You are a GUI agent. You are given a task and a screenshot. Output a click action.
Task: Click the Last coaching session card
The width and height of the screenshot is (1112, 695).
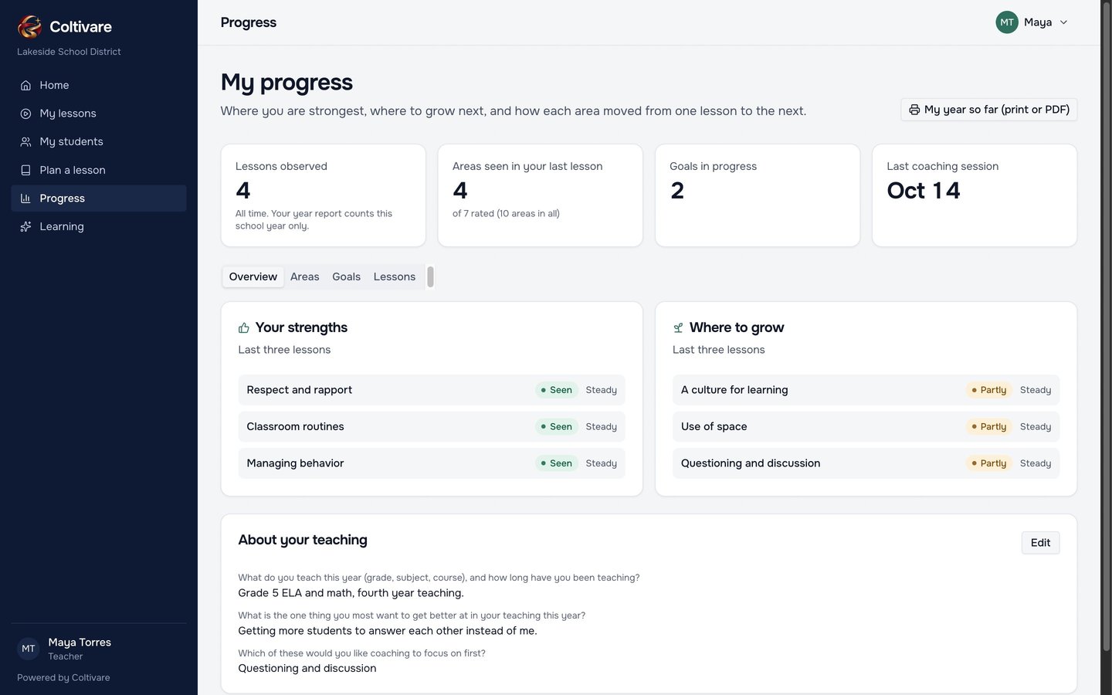975,195
